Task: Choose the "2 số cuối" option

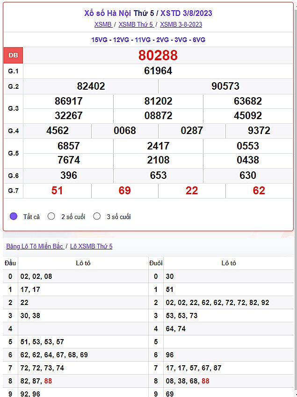Action: coord(51,216)
